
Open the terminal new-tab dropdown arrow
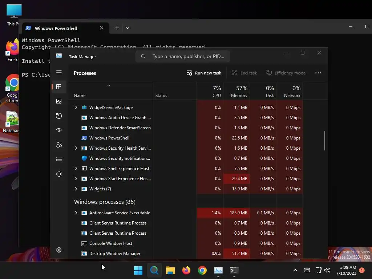128,28
